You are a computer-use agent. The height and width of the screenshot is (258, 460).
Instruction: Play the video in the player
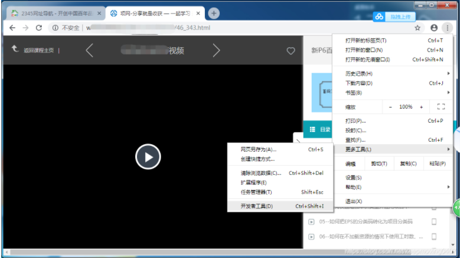tap(148, 156)
